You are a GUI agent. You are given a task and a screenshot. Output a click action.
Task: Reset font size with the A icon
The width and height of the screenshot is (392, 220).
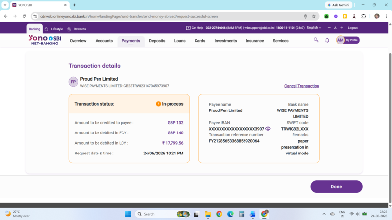tap(335, 28)
